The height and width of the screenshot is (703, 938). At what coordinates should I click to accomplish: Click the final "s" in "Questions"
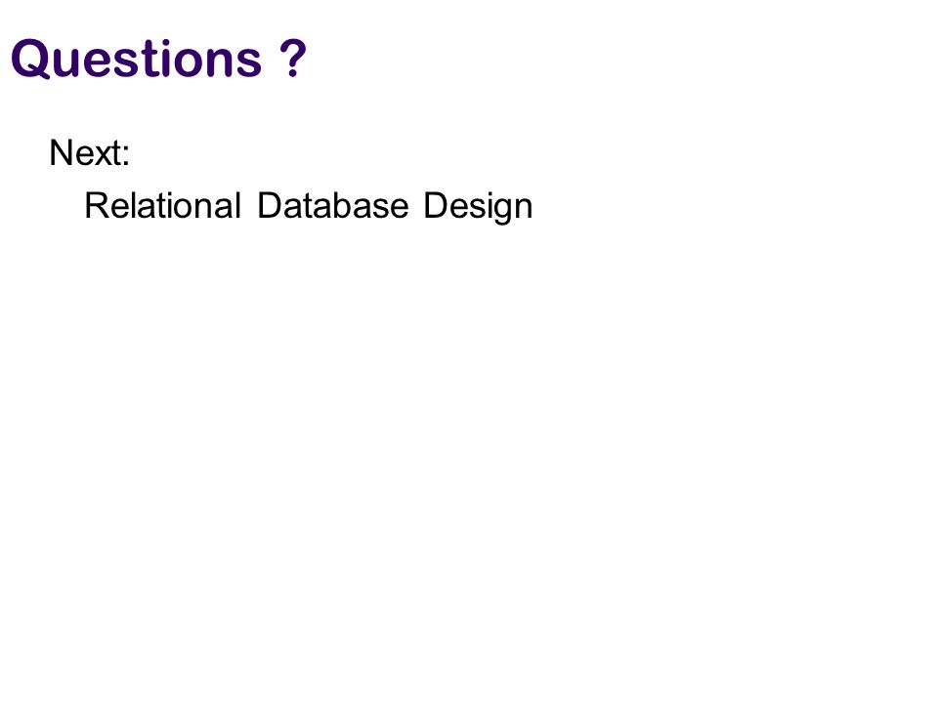pyautogui.click(x=249, y=63)
